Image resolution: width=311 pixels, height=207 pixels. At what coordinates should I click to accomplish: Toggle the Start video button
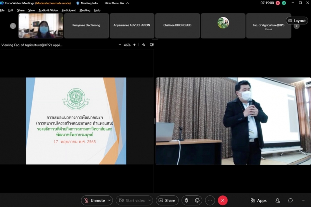coord(132,200)
